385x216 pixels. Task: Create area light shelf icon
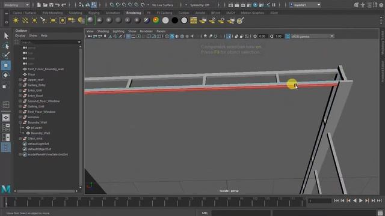pyautogui.click(x=53, y=20)
